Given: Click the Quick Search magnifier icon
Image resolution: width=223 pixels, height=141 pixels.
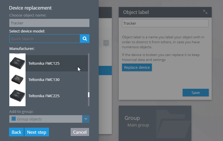Looking at the screenshot, I should pos(84,39).
